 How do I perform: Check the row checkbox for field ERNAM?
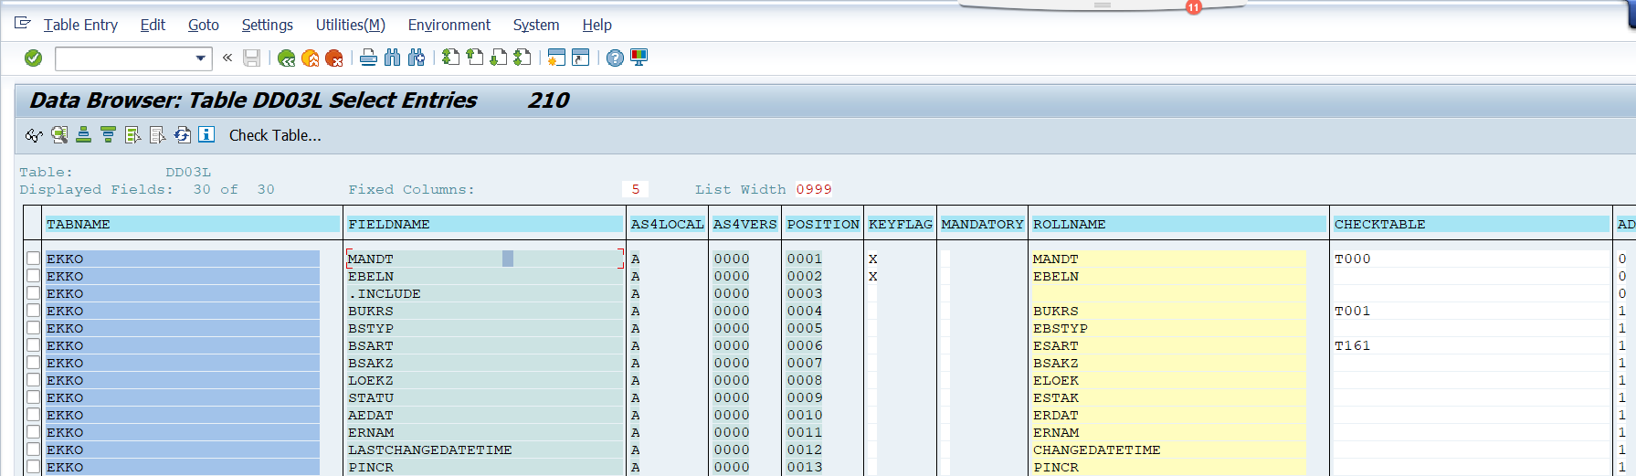[34, 432]
